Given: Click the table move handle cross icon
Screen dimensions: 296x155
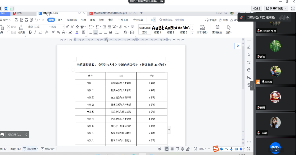Looking at the screenshot, I should pyautogui.click(x=73, y=70).
